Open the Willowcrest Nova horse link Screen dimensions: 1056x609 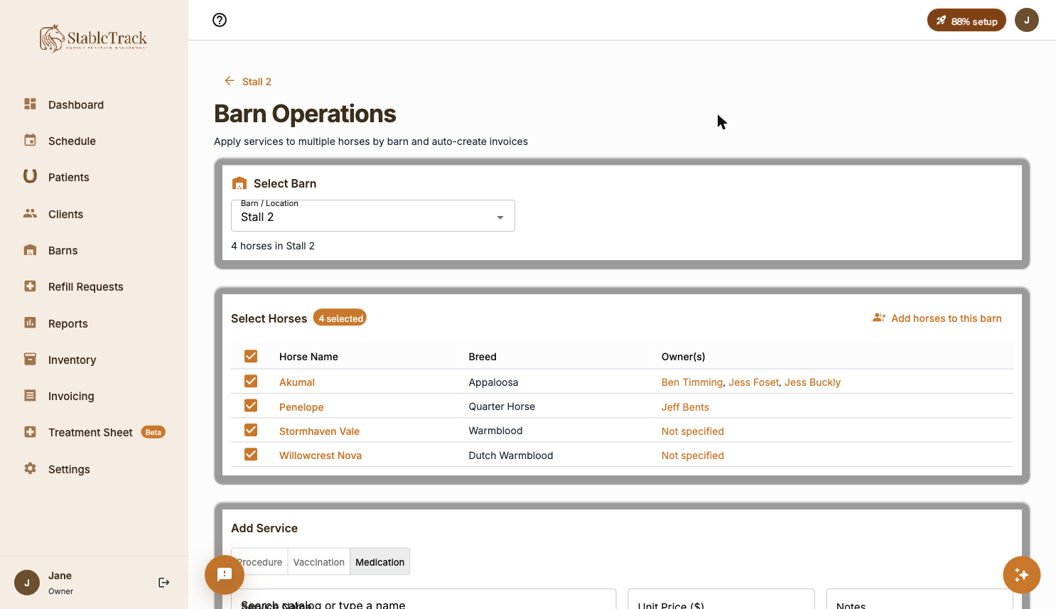tap(320, 456)
